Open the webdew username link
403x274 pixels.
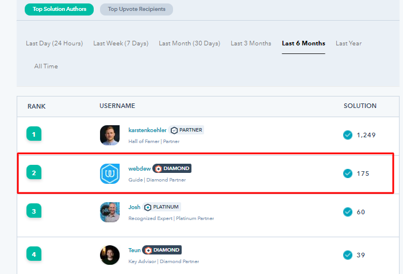(139, 168)
